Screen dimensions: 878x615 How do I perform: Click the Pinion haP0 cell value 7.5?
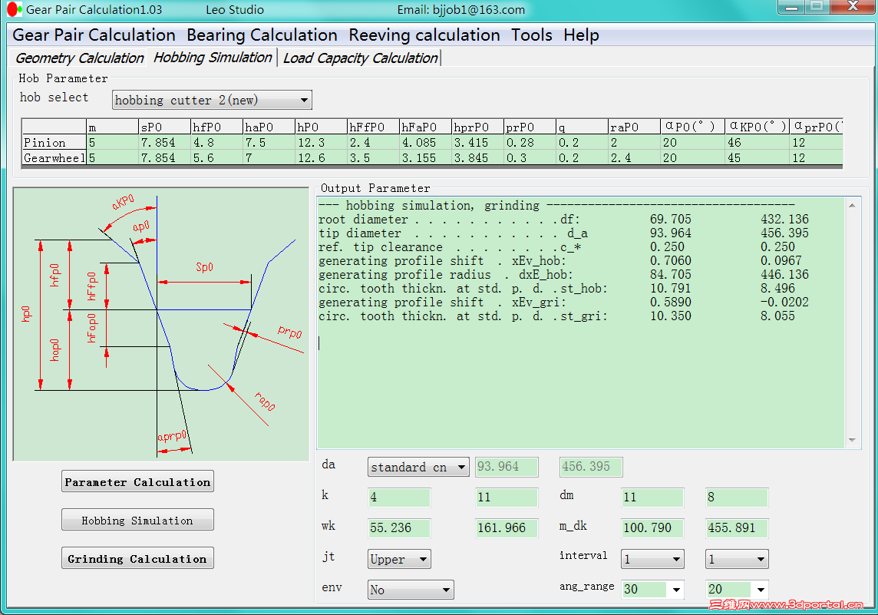(269, 142)
